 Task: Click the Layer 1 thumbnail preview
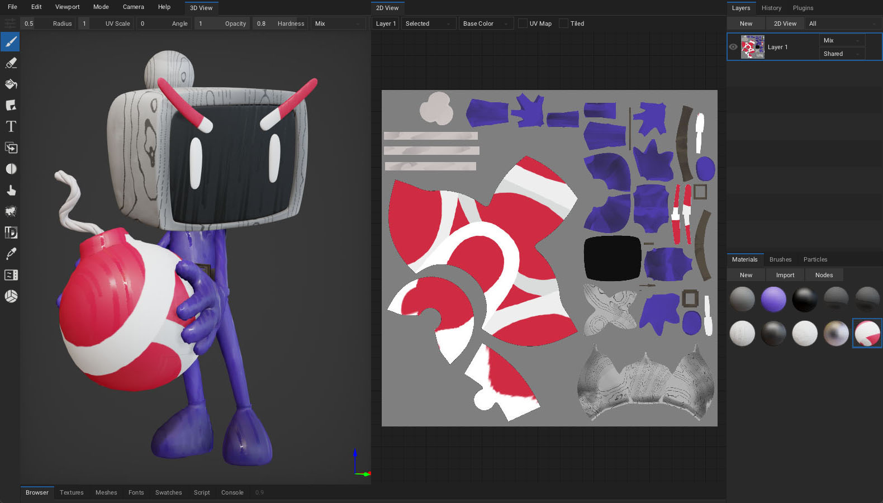752,47
